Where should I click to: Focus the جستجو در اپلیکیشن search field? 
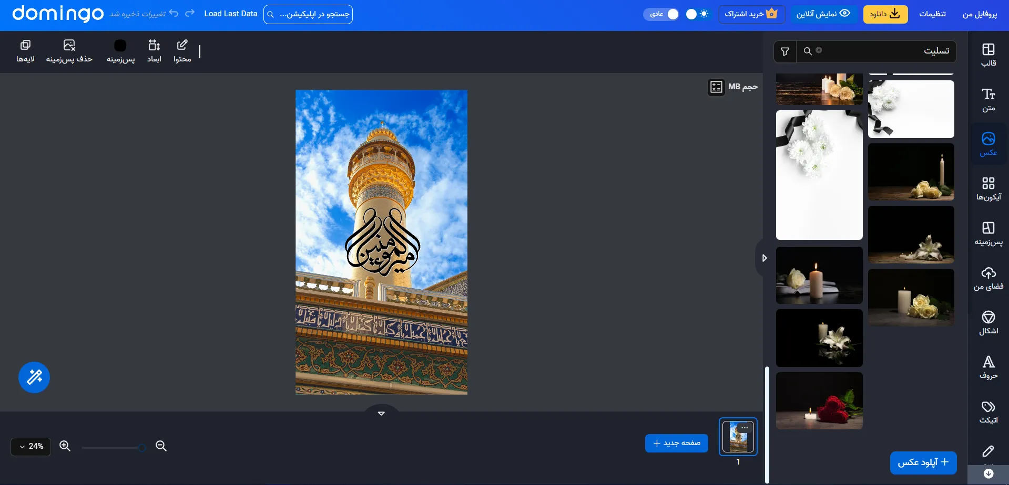coord(308,14)
